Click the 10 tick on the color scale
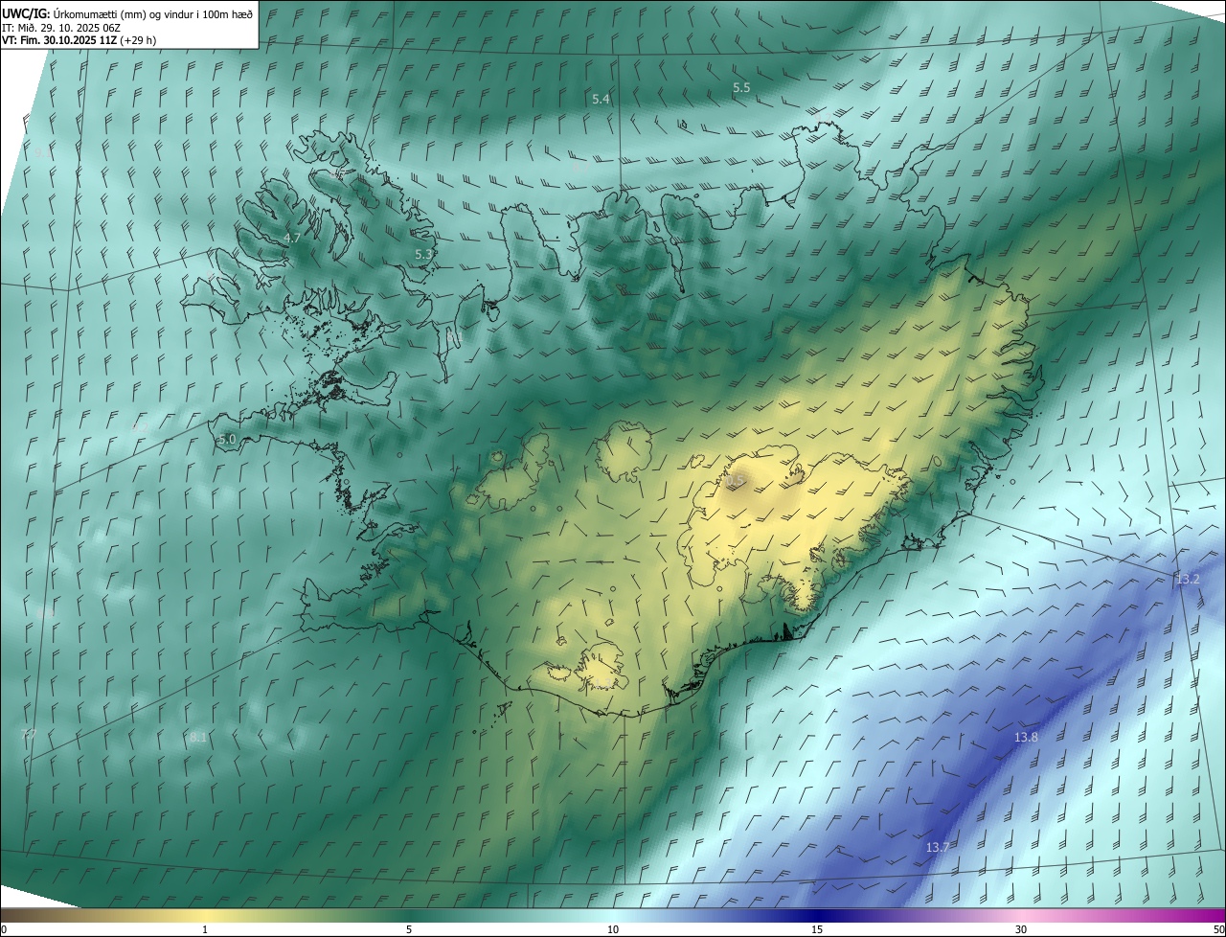 pyautogui.click(x=613, y=930)
